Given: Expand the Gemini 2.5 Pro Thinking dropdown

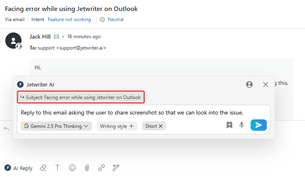Looking at the screenshot, I should tap(56, 126).
